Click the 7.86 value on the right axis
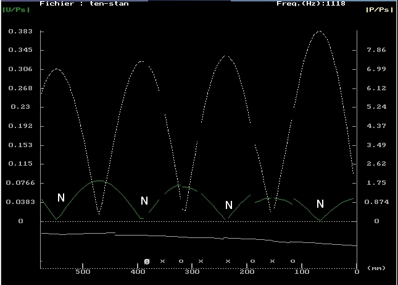 [376, 50]
